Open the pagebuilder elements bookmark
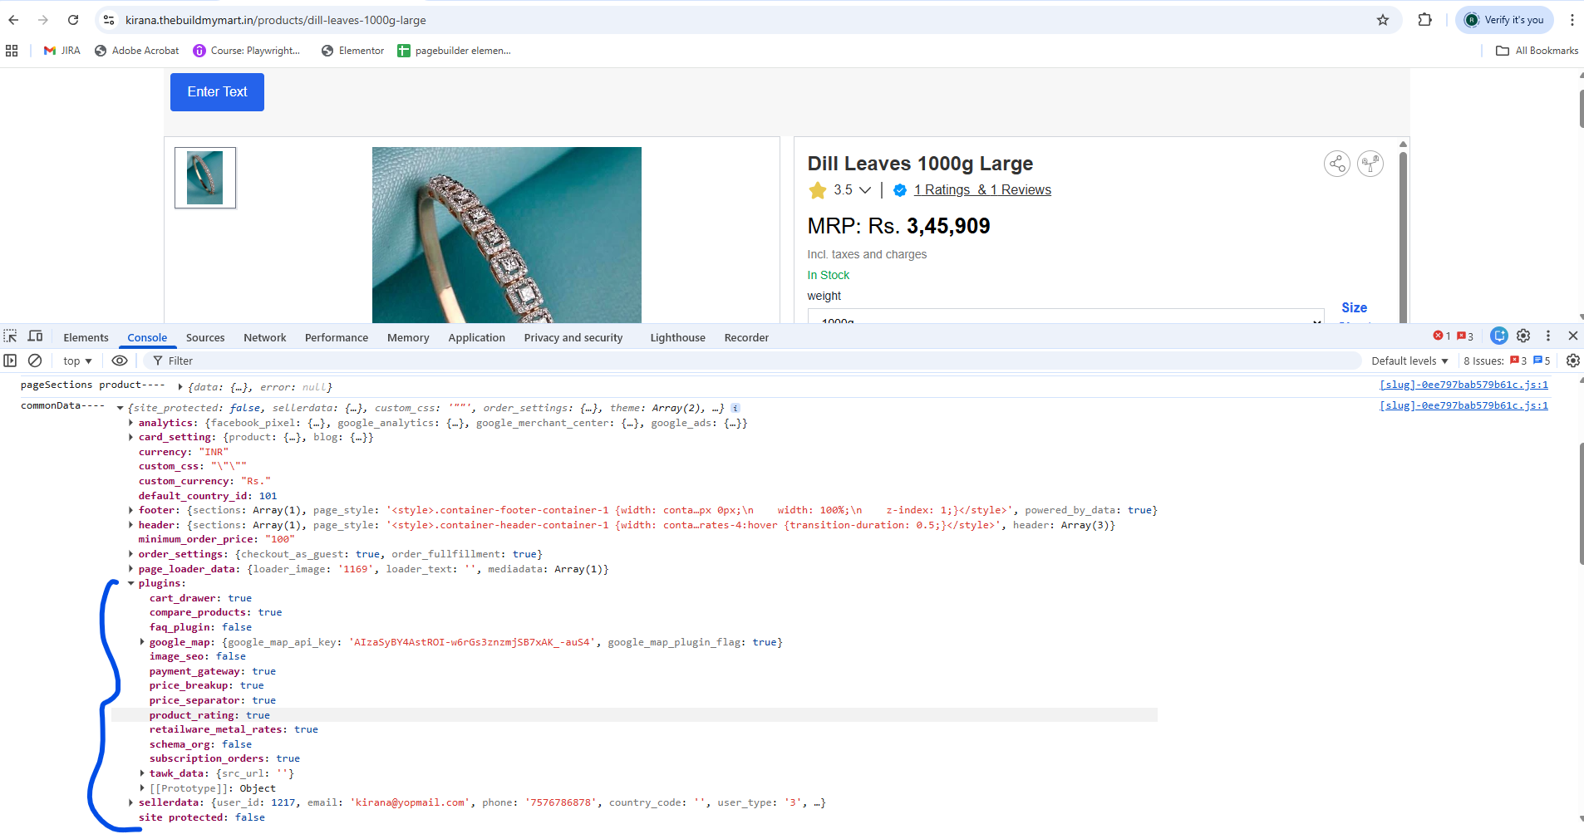Screen dimensions: 1584x834 pyautogui.click(x=455, y=51)
